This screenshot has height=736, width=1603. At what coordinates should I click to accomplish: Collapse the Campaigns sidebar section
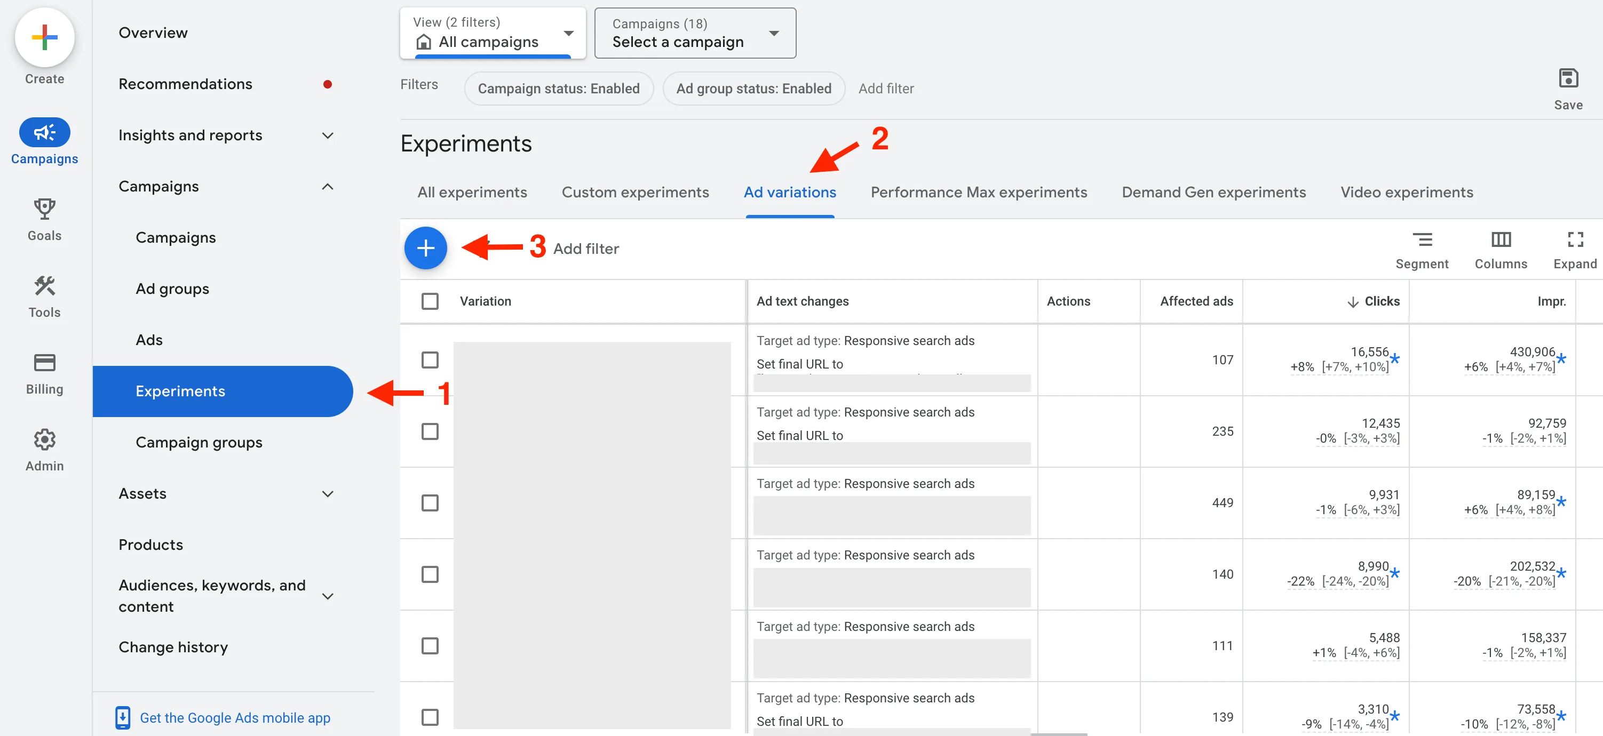pos(327,187)
